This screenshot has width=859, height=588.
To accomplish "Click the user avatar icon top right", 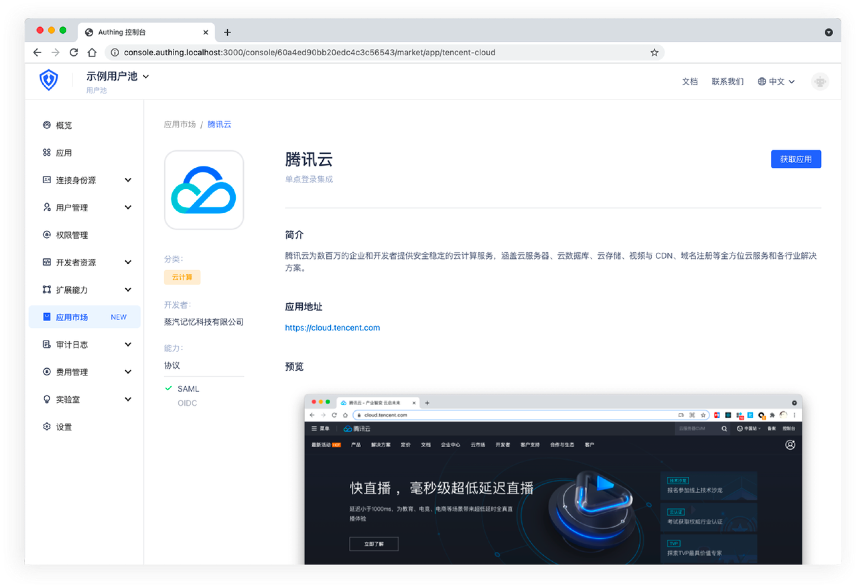I will coord(820,81).
